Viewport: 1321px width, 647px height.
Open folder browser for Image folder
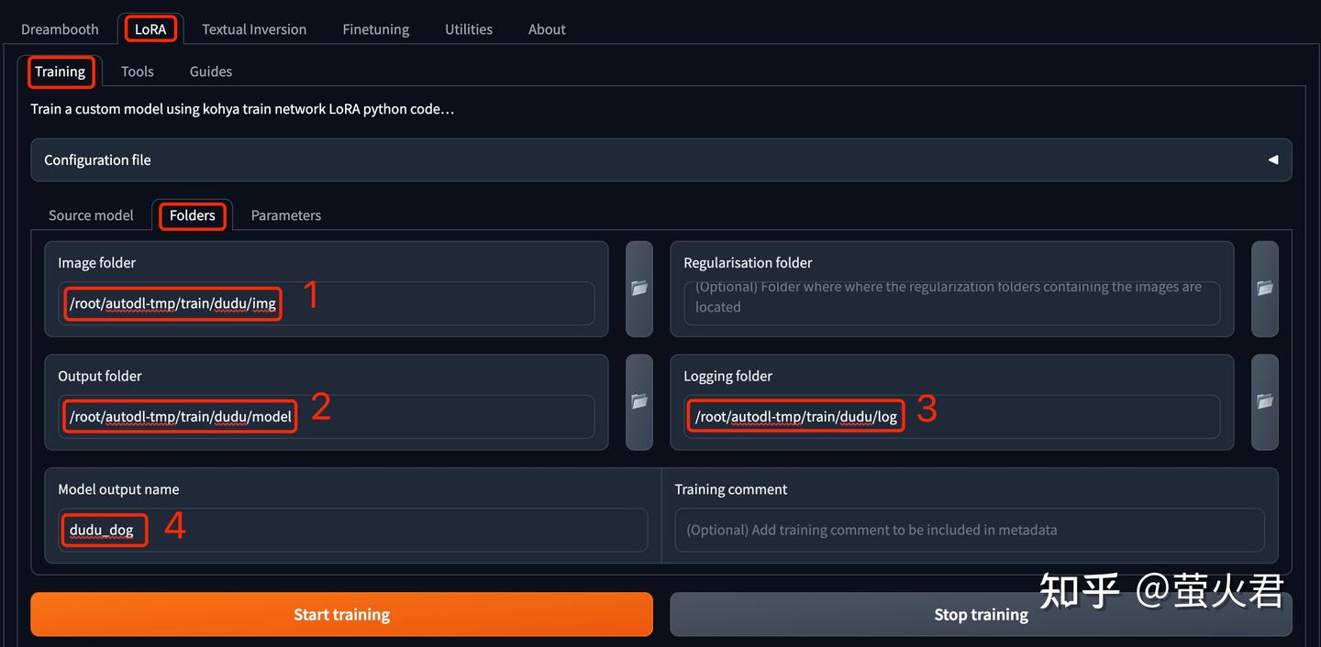coord(639,289)
